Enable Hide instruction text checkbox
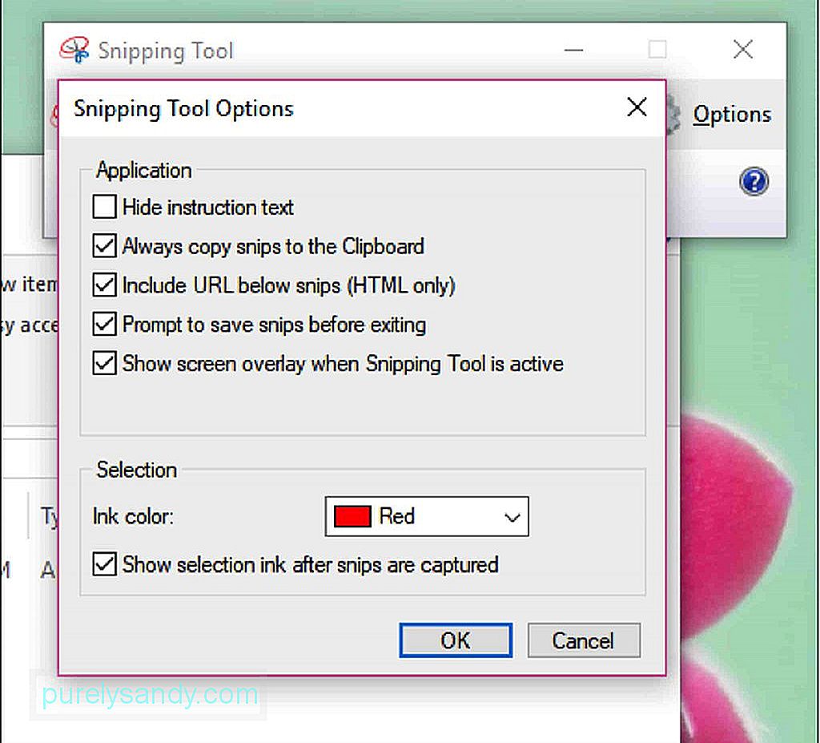The image size is (820, 743). click(104, 207)
